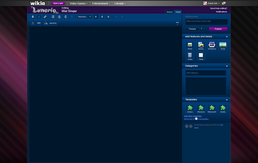Align text left

pyautogui.click(x=96, y=17)
